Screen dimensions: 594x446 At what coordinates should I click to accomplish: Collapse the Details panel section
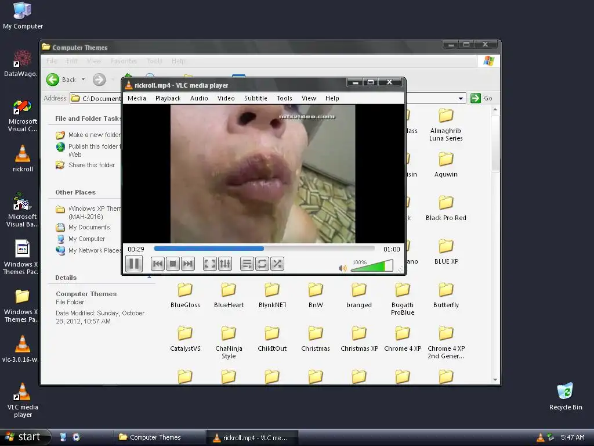149,278
